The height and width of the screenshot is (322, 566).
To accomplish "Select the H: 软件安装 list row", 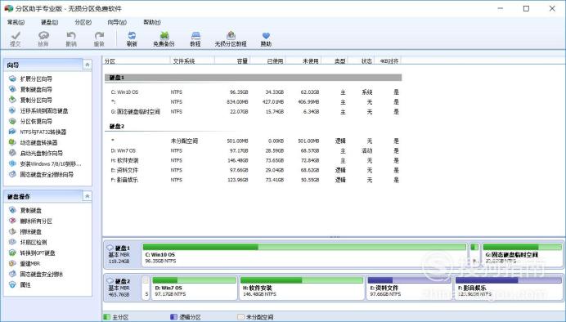I will [x=253, y=160].
